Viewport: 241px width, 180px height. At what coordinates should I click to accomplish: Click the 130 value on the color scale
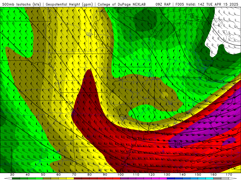[167, 175]
